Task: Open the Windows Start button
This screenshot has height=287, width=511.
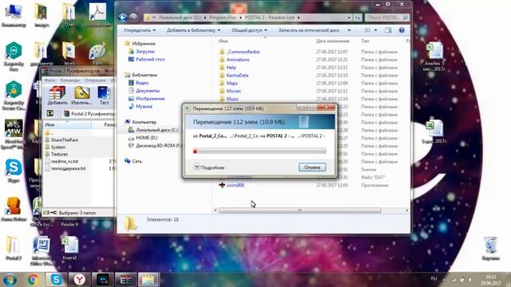Action: tap(10, 280)
